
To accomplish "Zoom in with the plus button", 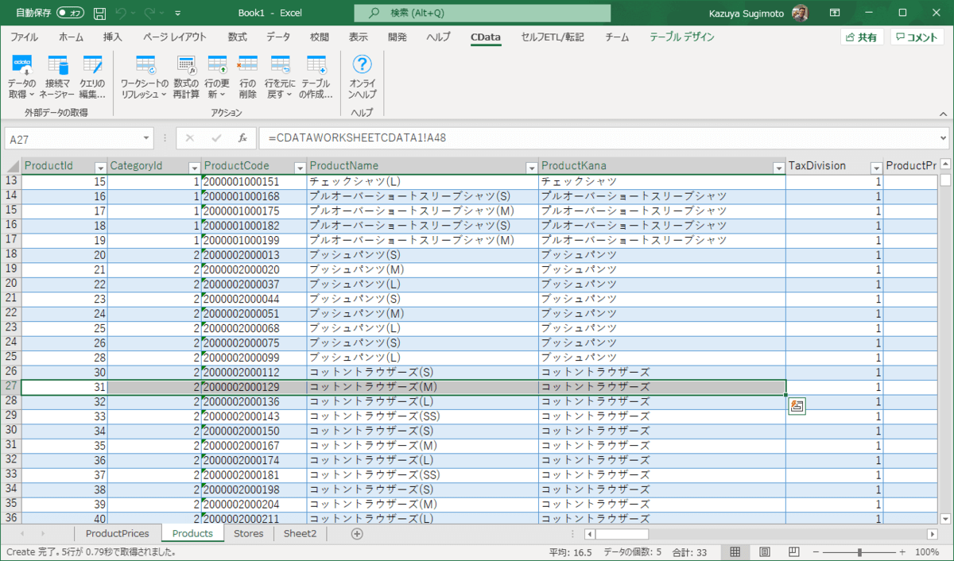I will pos(902,552).
